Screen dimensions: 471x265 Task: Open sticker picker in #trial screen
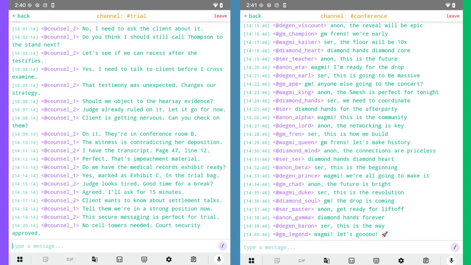[x=46, y=259]
